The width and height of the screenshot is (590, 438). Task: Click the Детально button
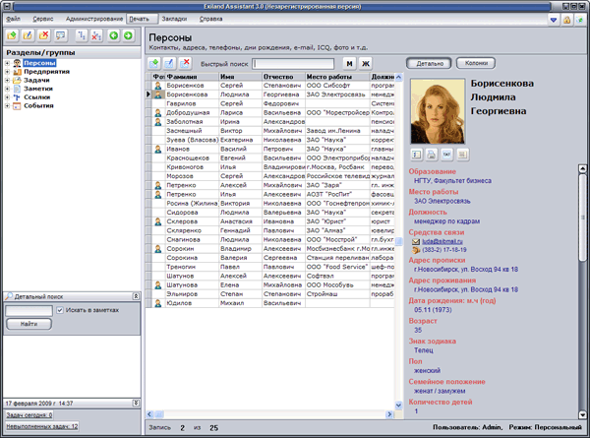[x=430, y=64]
